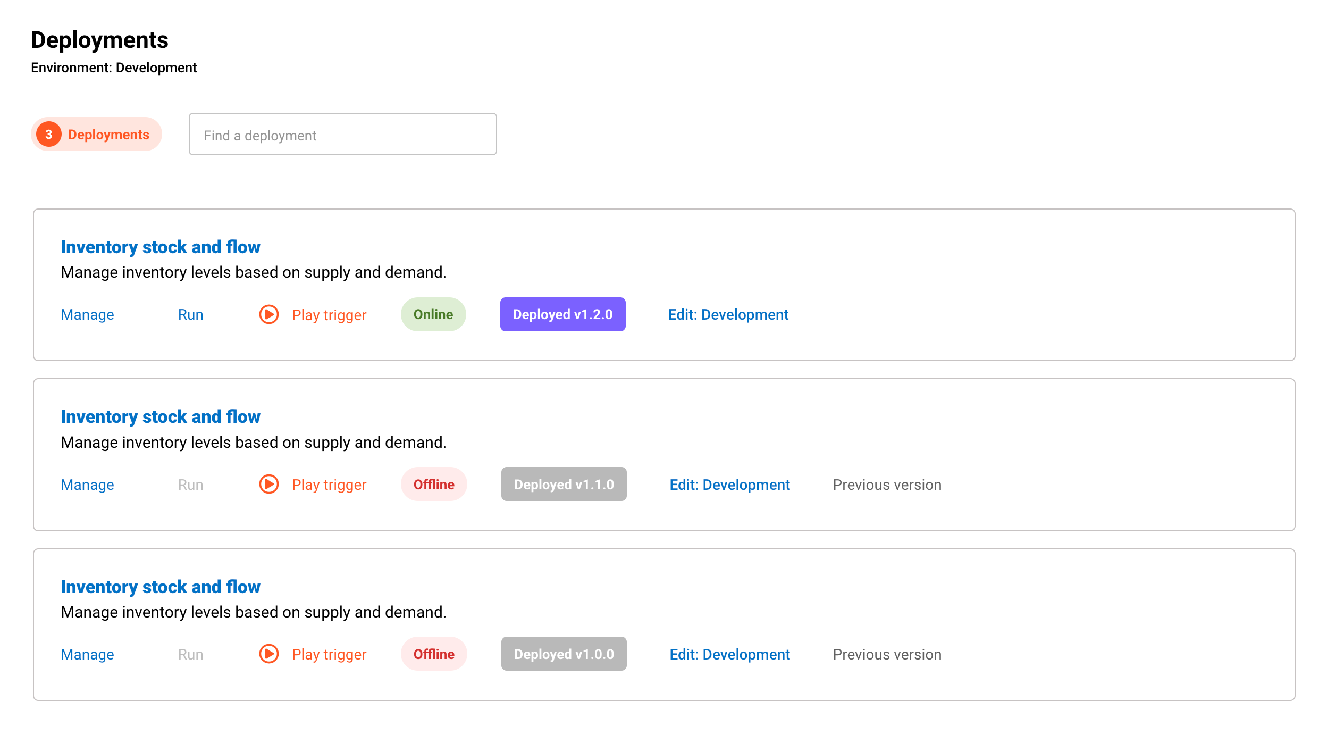Viewport: 1344px width, 751px height.
Task: Open the last Inventory stock and flow title link
Action: pyautogui.click(x=161, y=587)
